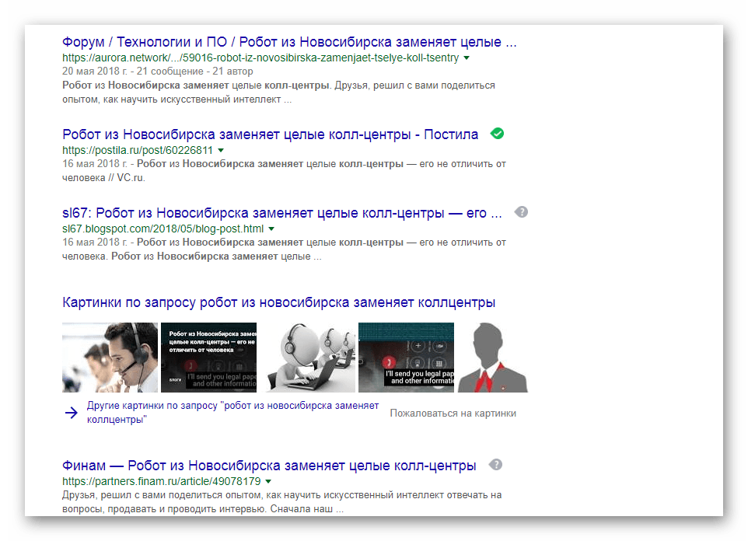Viewport: 748px width, 541px height.
Task: Click green checkmark badge beside Постила result
Action: [497, 134]
